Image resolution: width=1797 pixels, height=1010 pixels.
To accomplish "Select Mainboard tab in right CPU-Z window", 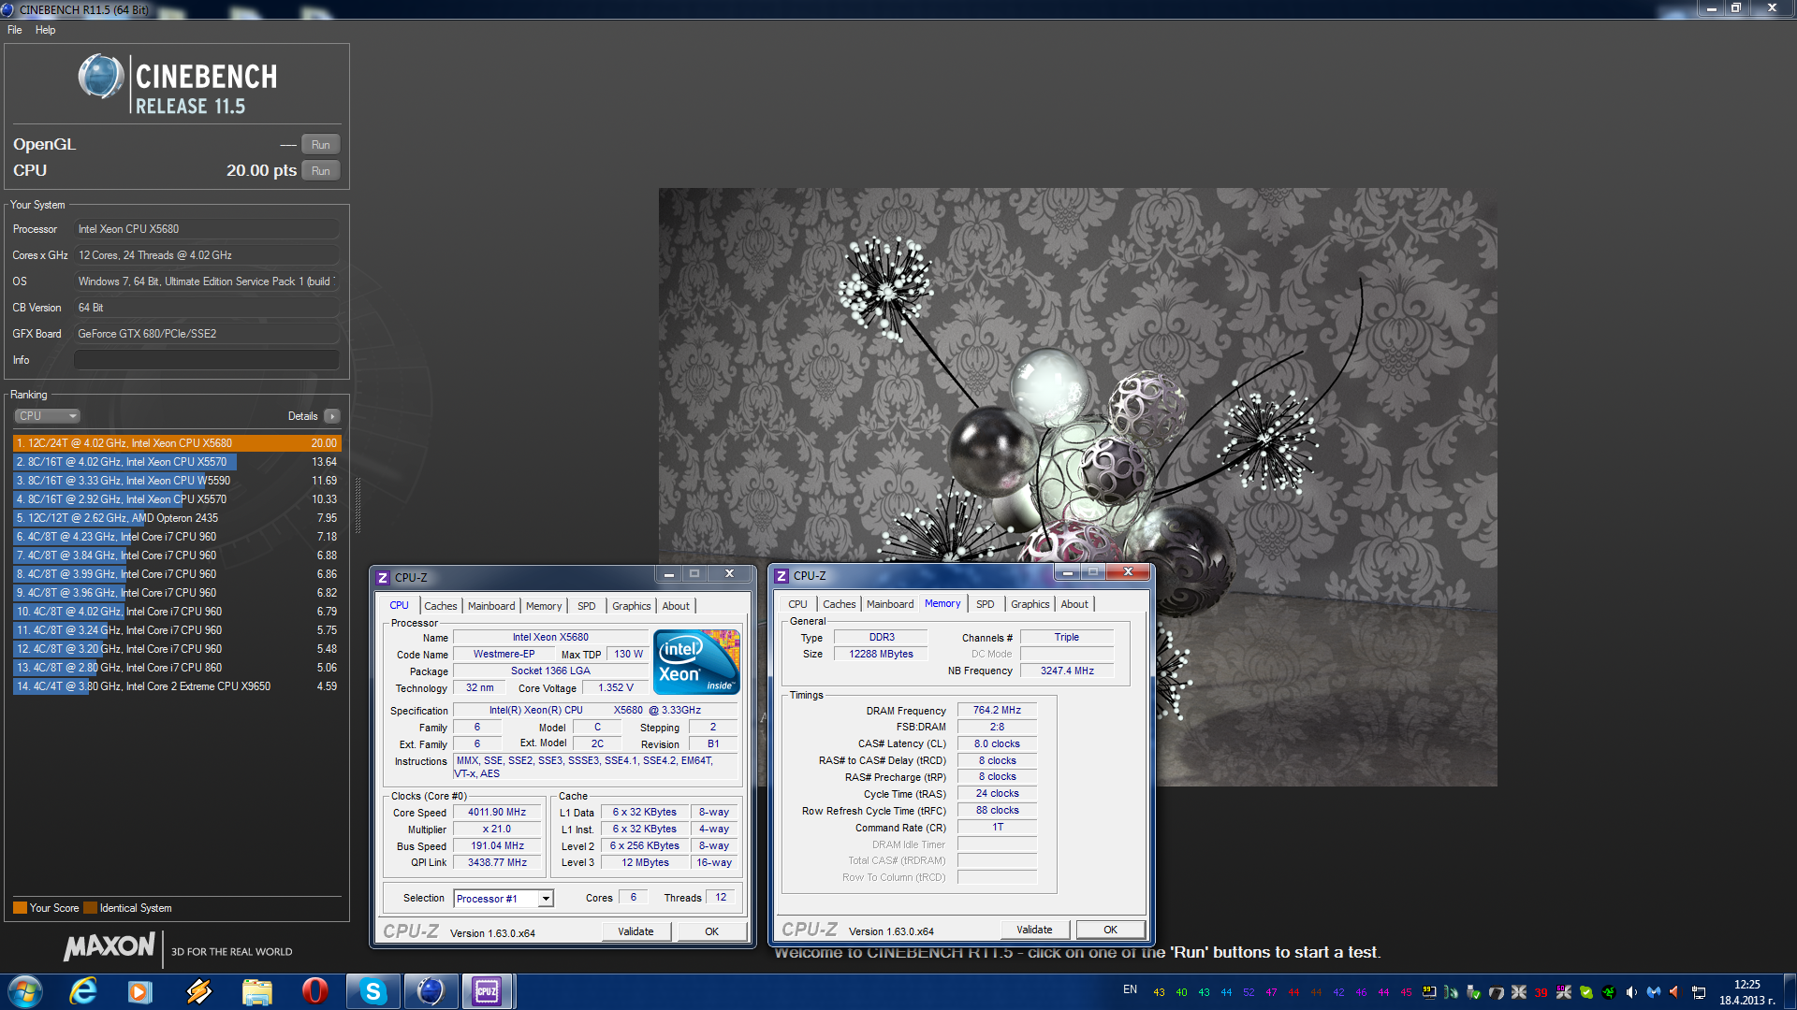I will pyautogui.click(x=890, y=604).
